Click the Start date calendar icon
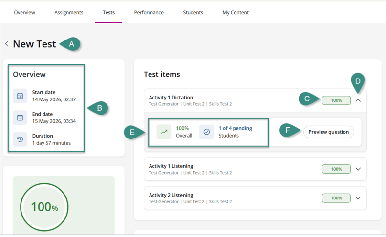The image size is (386, 237). pyautogui.click(x=20, y=96)
